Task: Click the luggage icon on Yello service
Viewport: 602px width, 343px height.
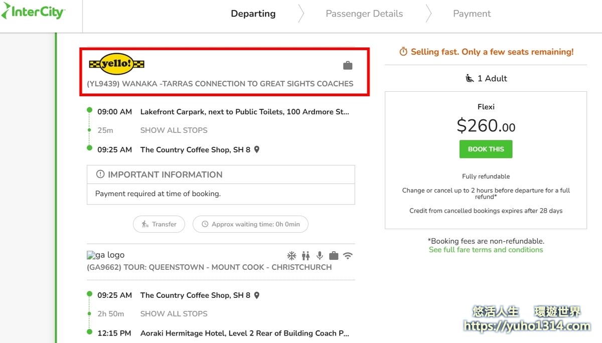Action: tap(348, 66)
